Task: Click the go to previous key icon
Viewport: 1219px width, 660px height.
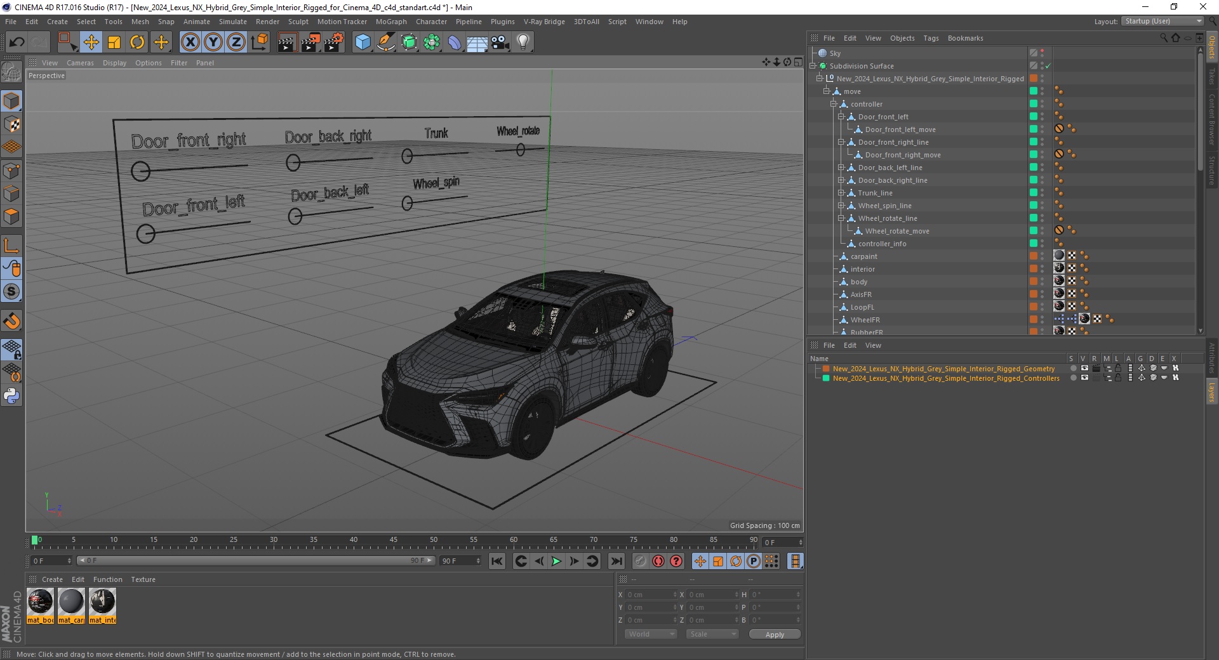Action: [521, 561]
